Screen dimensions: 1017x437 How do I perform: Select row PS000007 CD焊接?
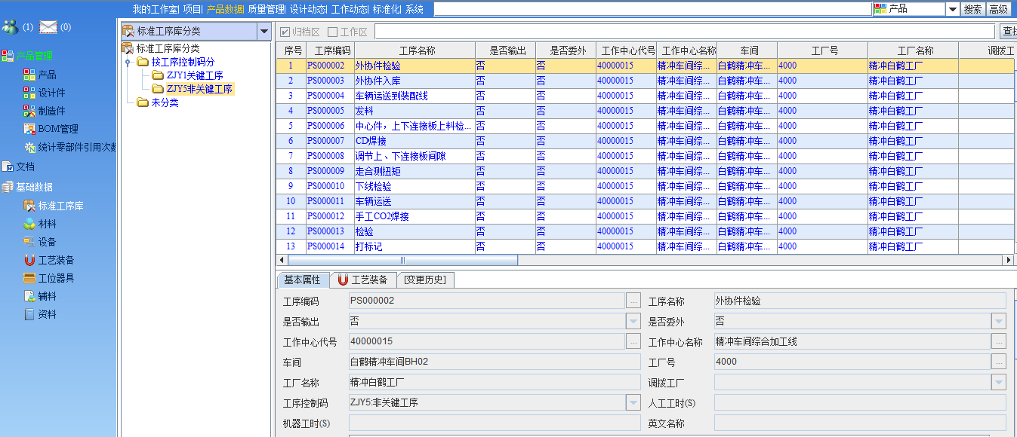click(646, 141)
